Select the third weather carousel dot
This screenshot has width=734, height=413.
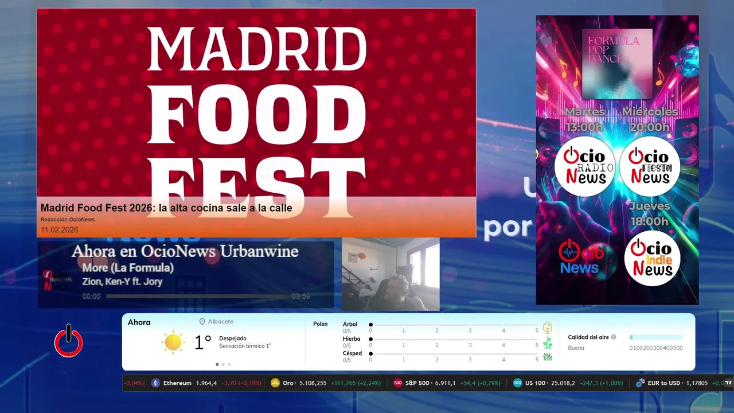tap(229, 364)
